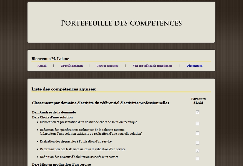The height and width of the screenshot is (166, 243).
Task: Click Définition des niveaux d'habilitation item text
Action: point(79,157)
